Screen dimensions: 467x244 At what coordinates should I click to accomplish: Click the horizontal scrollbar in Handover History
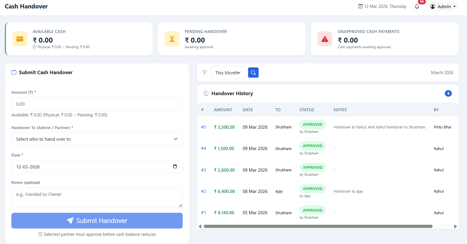(x=318, y=226)
